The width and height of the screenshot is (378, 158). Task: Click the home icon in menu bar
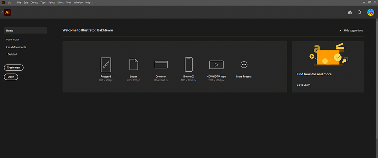(x=9, y=3)
